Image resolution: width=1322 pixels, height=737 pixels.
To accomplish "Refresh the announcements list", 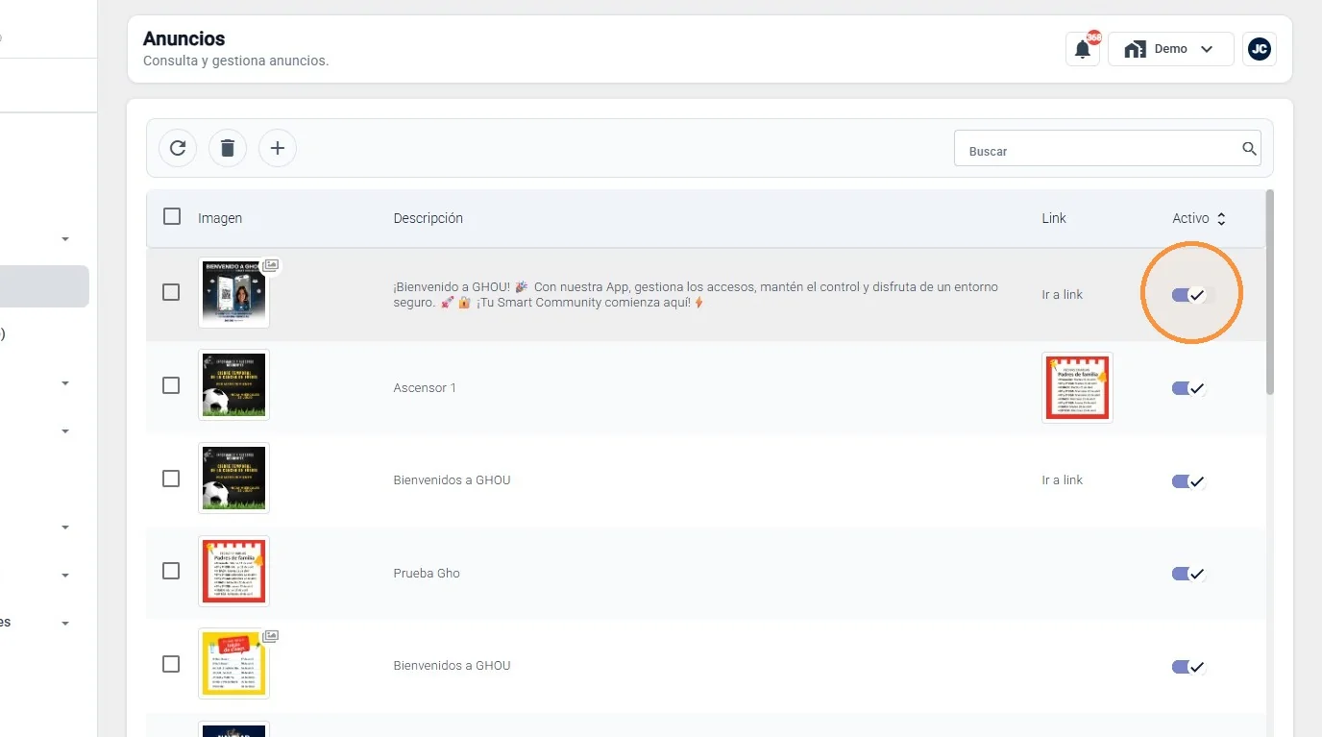I will [x=178, y=148].
